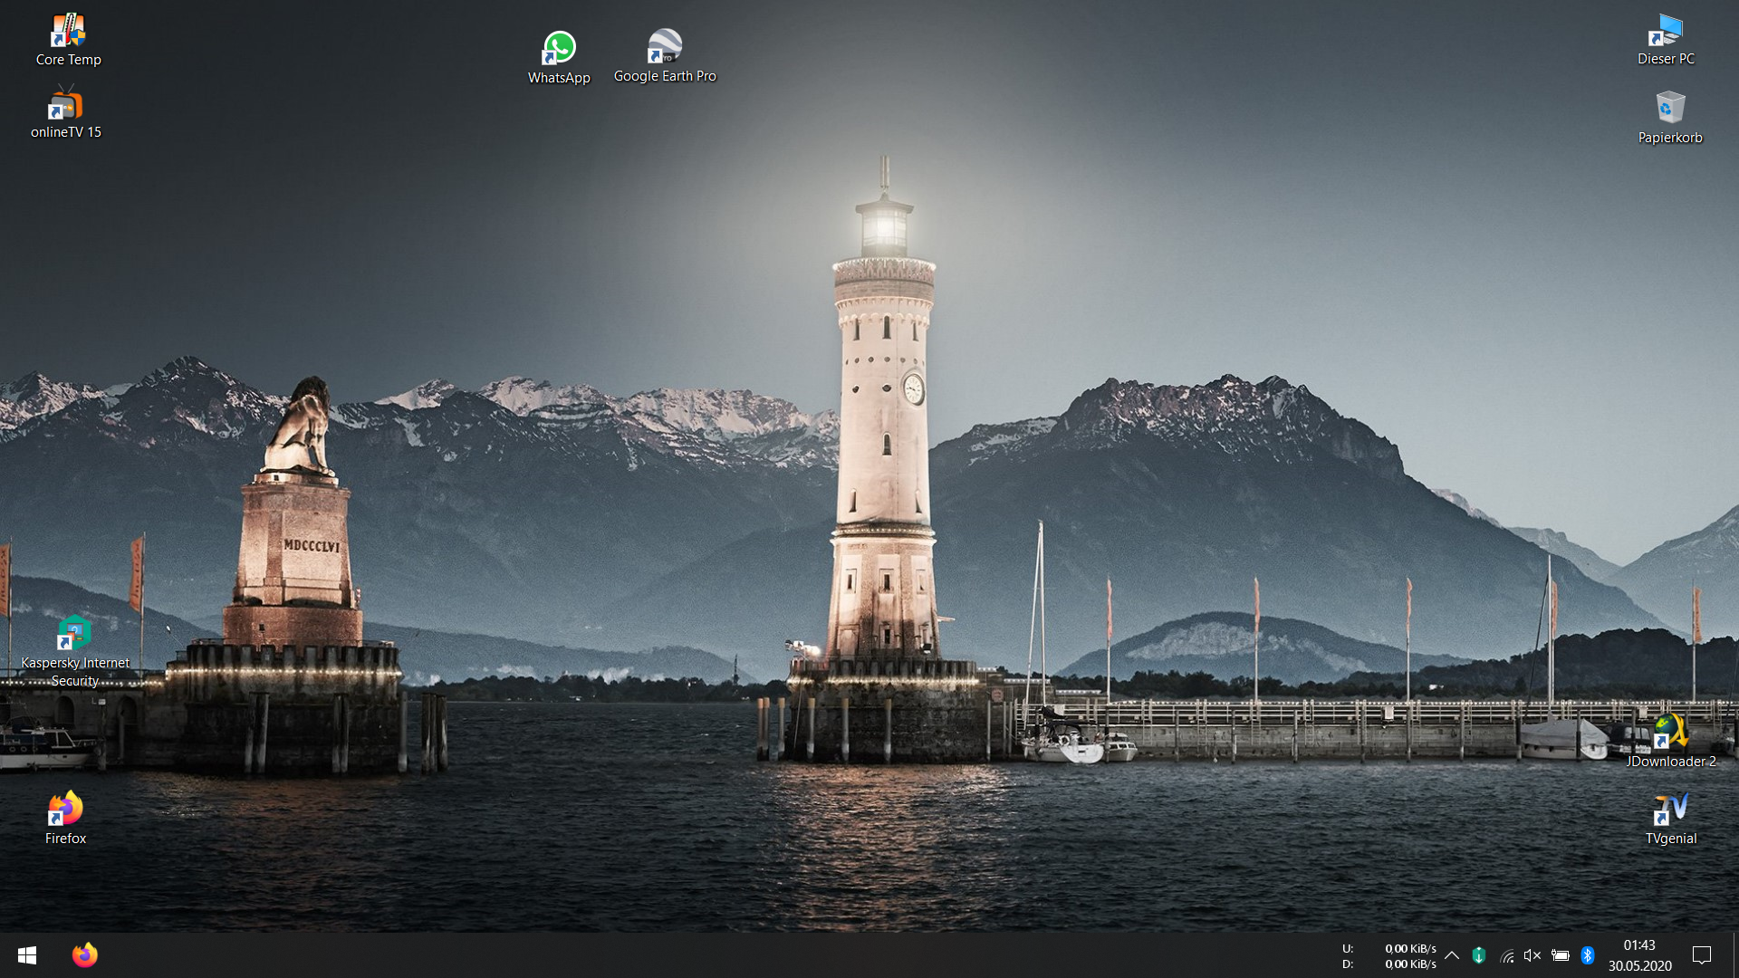Click the muted speaker volume icon
1739x978 pixels.
click(1532, 955)
